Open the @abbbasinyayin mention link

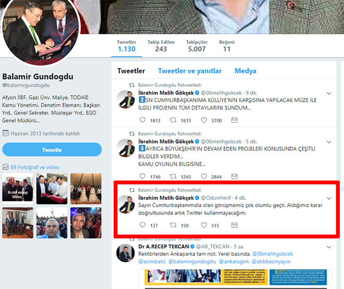pos(271,261)
